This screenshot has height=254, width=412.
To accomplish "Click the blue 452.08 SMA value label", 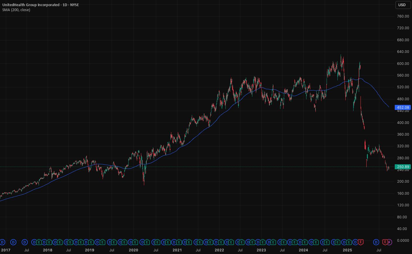I will tap(403, 107).
